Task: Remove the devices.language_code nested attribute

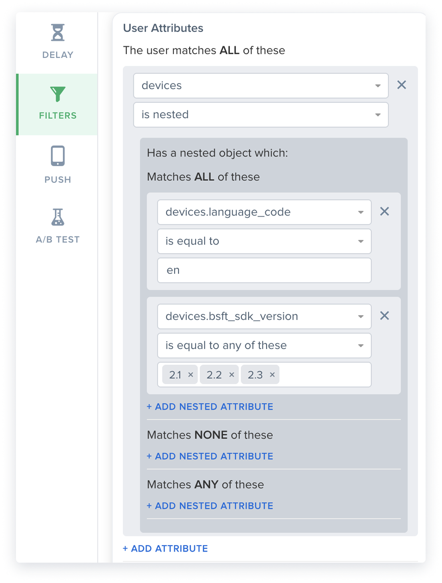Action: click(384, 212)
